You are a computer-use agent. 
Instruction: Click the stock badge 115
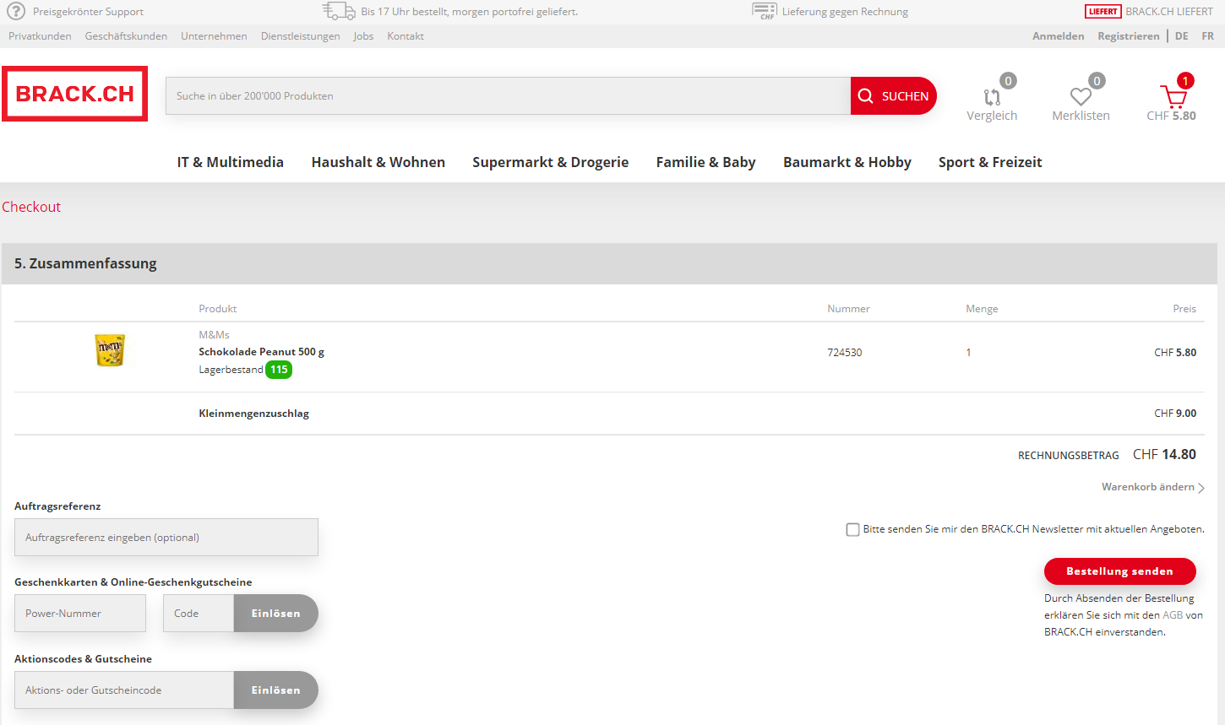click(279, 370)
